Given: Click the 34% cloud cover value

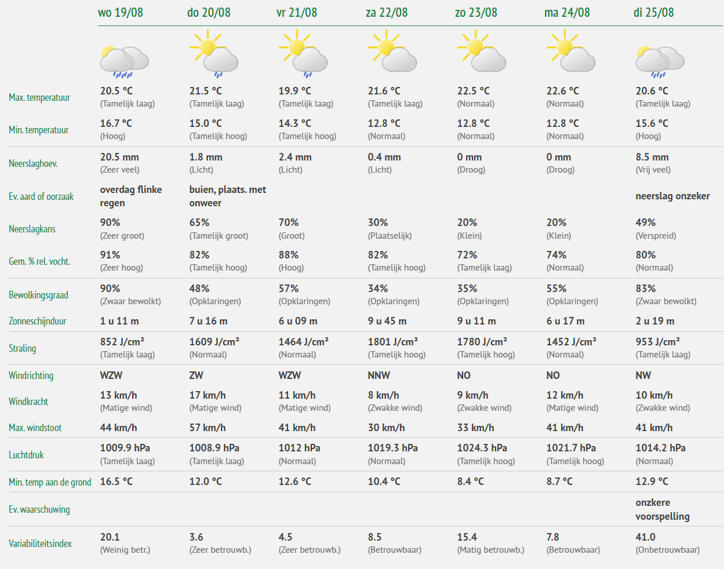Looking at the screenshot, I should tap(378, 289).
